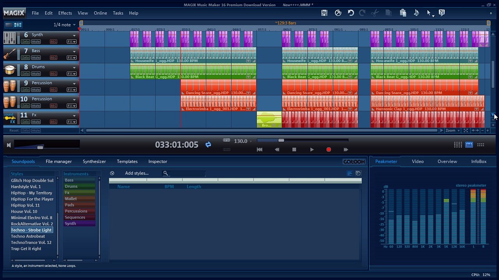This screenshot has width=499, height=280.
Task: Click the bass guitar icon on track 7
Action: click(x=10, y=54)
